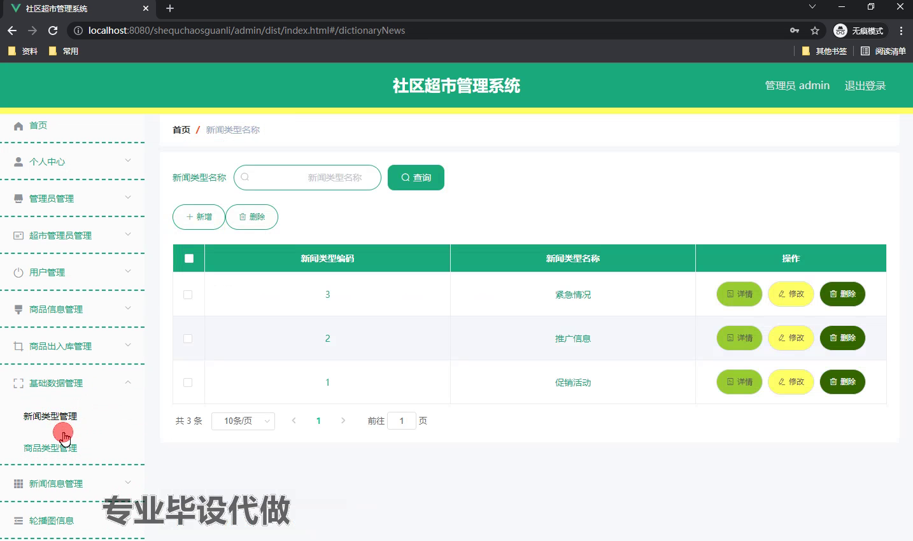Expand the 商品信息管理 chevron
Viewport: 913px width, 541px height.
click(128, 308)
